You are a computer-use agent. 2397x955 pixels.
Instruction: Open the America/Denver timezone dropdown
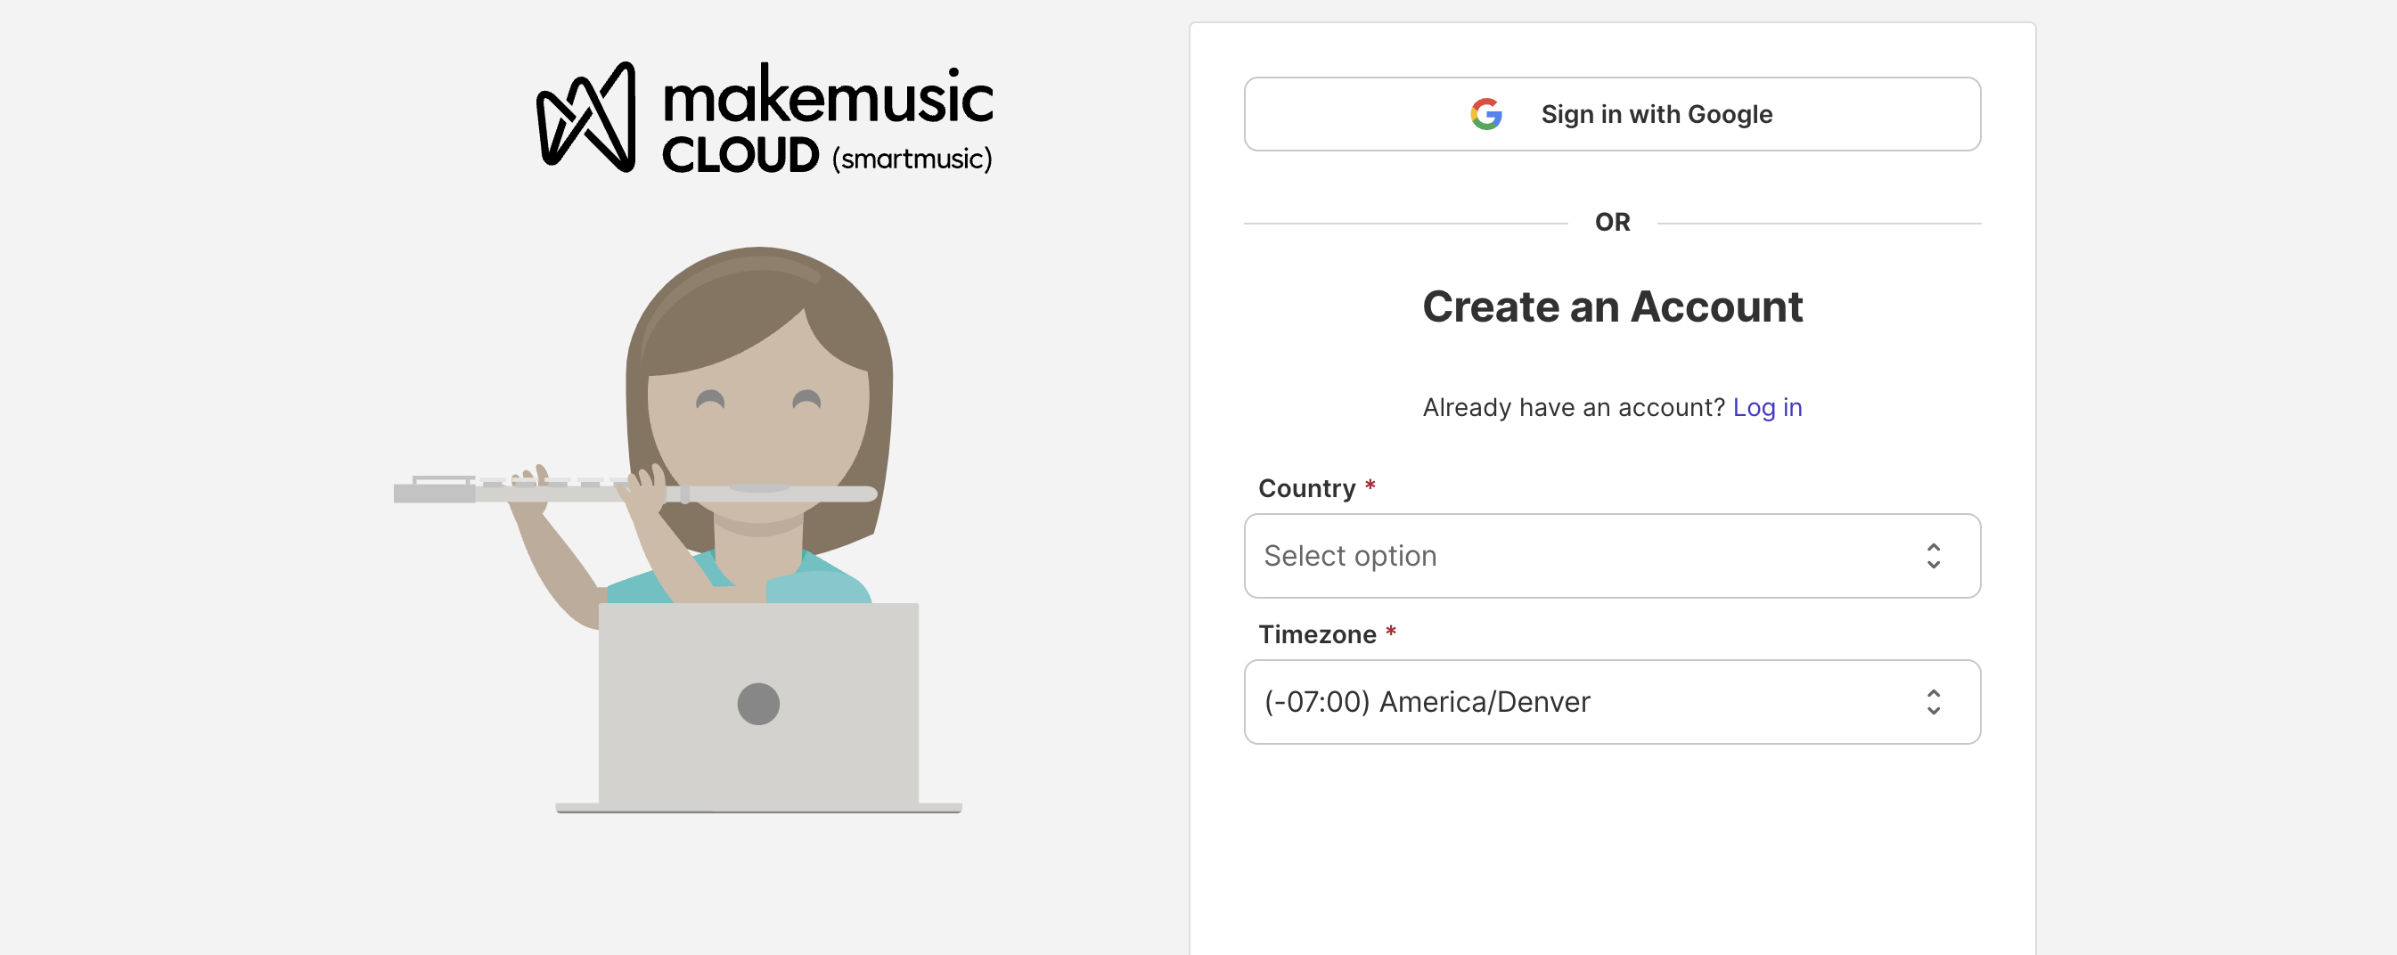click(1582, 702)
